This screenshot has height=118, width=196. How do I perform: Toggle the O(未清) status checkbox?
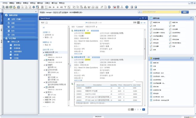(x=49, y=79)
